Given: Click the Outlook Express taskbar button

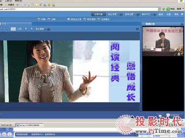Looking at the screenshot, I should click(6, 125).
